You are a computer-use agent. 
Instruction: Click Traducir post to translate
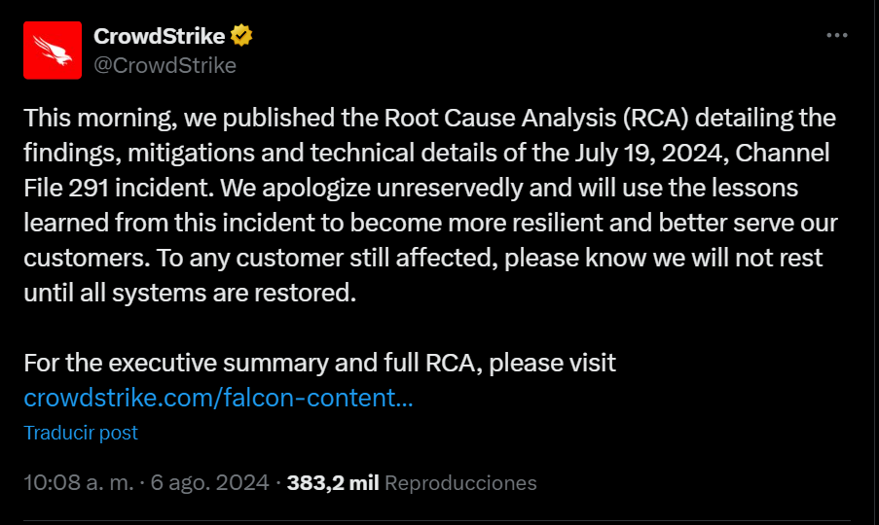pos(81,433)
